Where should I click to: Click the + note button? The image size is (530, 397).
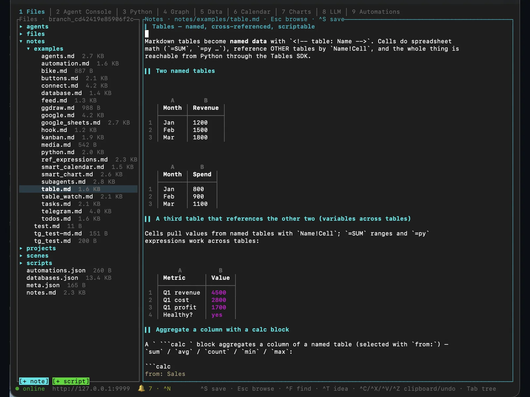[34, 381]
